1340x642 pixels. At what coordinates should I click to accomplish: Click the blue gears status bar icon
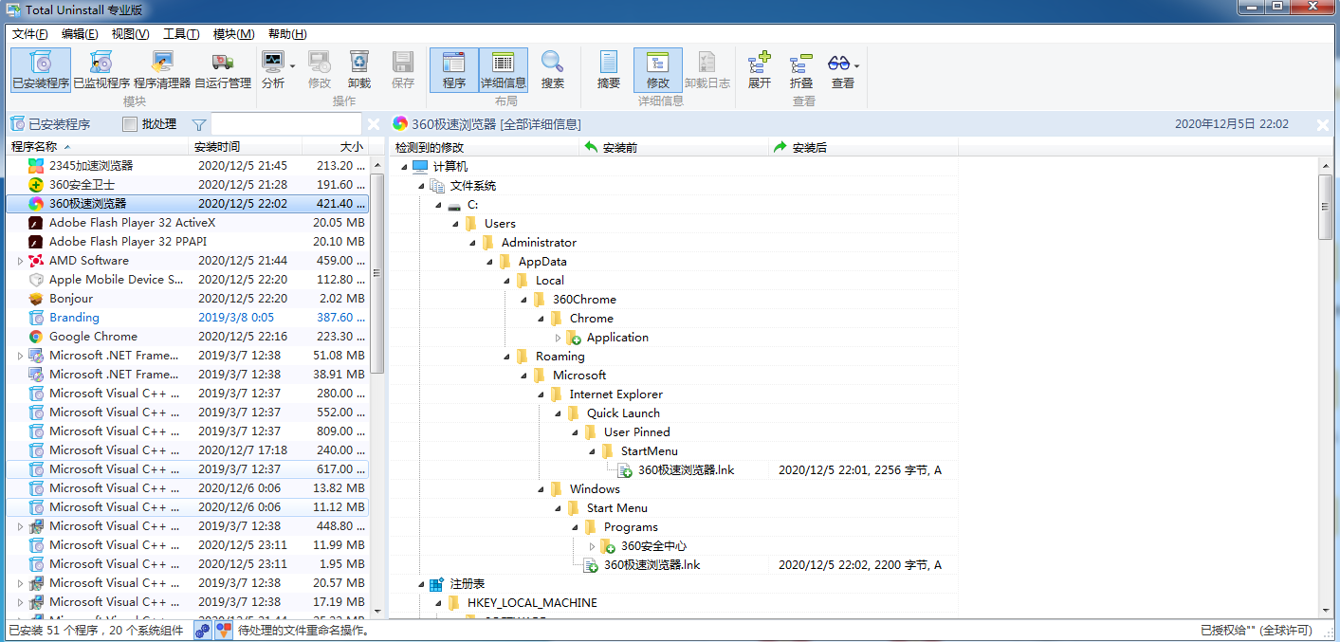[203, 630]
